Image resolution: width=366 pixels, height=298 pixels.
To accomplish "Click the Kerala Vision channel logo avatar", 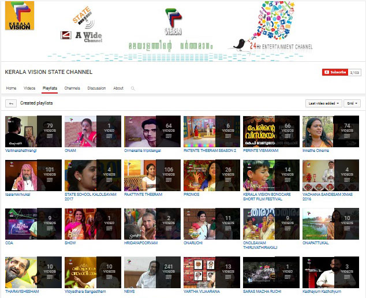I will (20, 16).
